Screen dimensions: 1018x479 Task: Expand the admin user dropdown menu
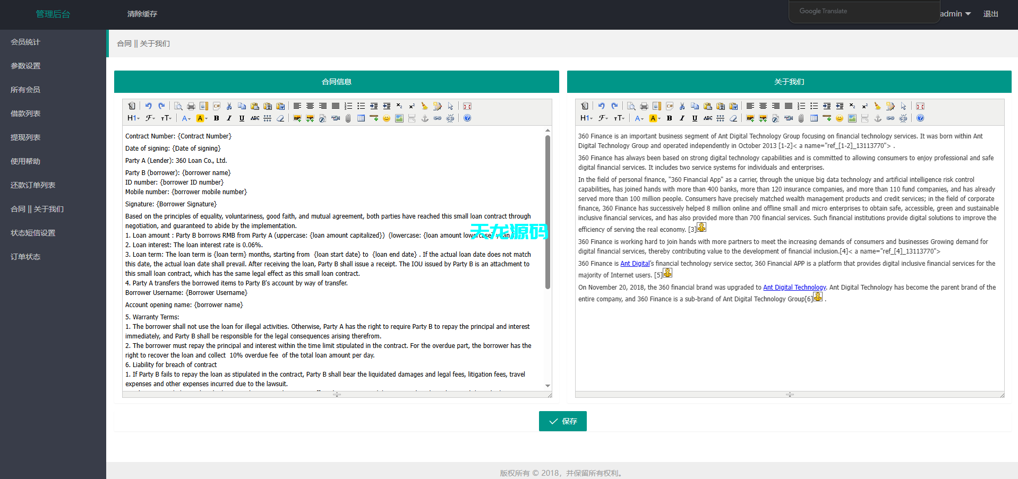955,14
